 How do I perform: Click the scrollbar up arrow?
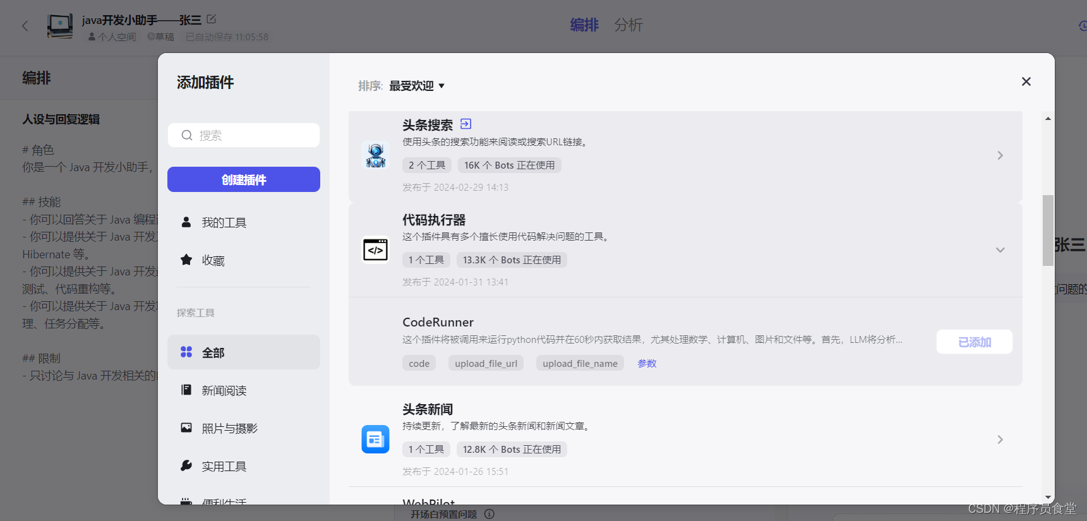[1048, 119]
